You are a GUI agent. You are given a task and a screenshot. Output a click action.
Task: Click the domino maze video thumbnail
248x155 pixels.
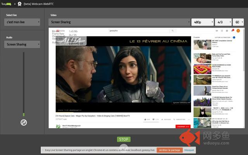tap(202, 69)
